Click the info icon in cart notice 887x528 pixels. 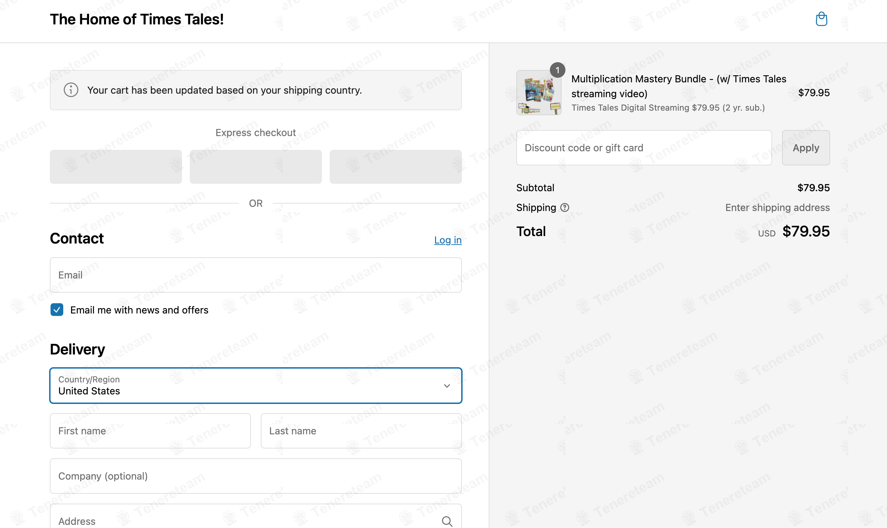tap(71, 90)
